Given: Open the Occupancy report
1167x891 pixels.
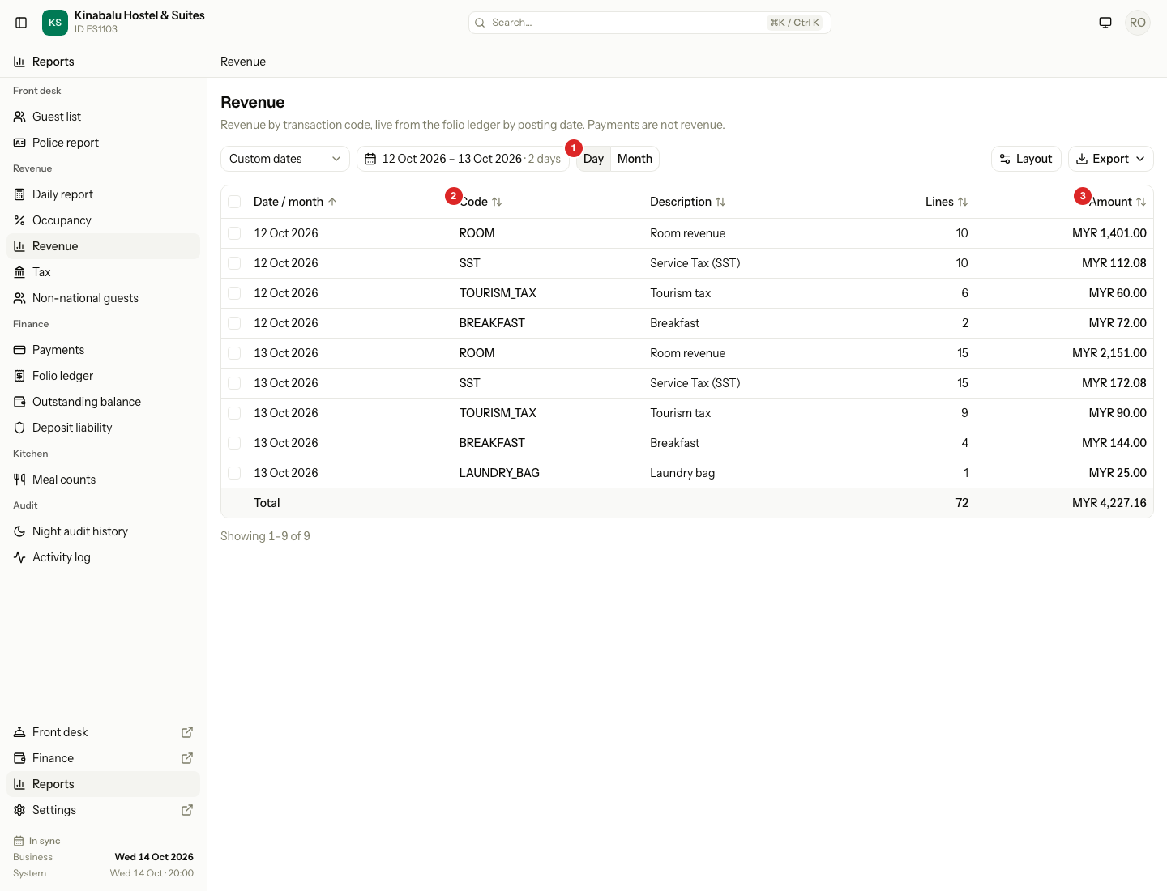Looking at the screenshot, I should point(103,220).
